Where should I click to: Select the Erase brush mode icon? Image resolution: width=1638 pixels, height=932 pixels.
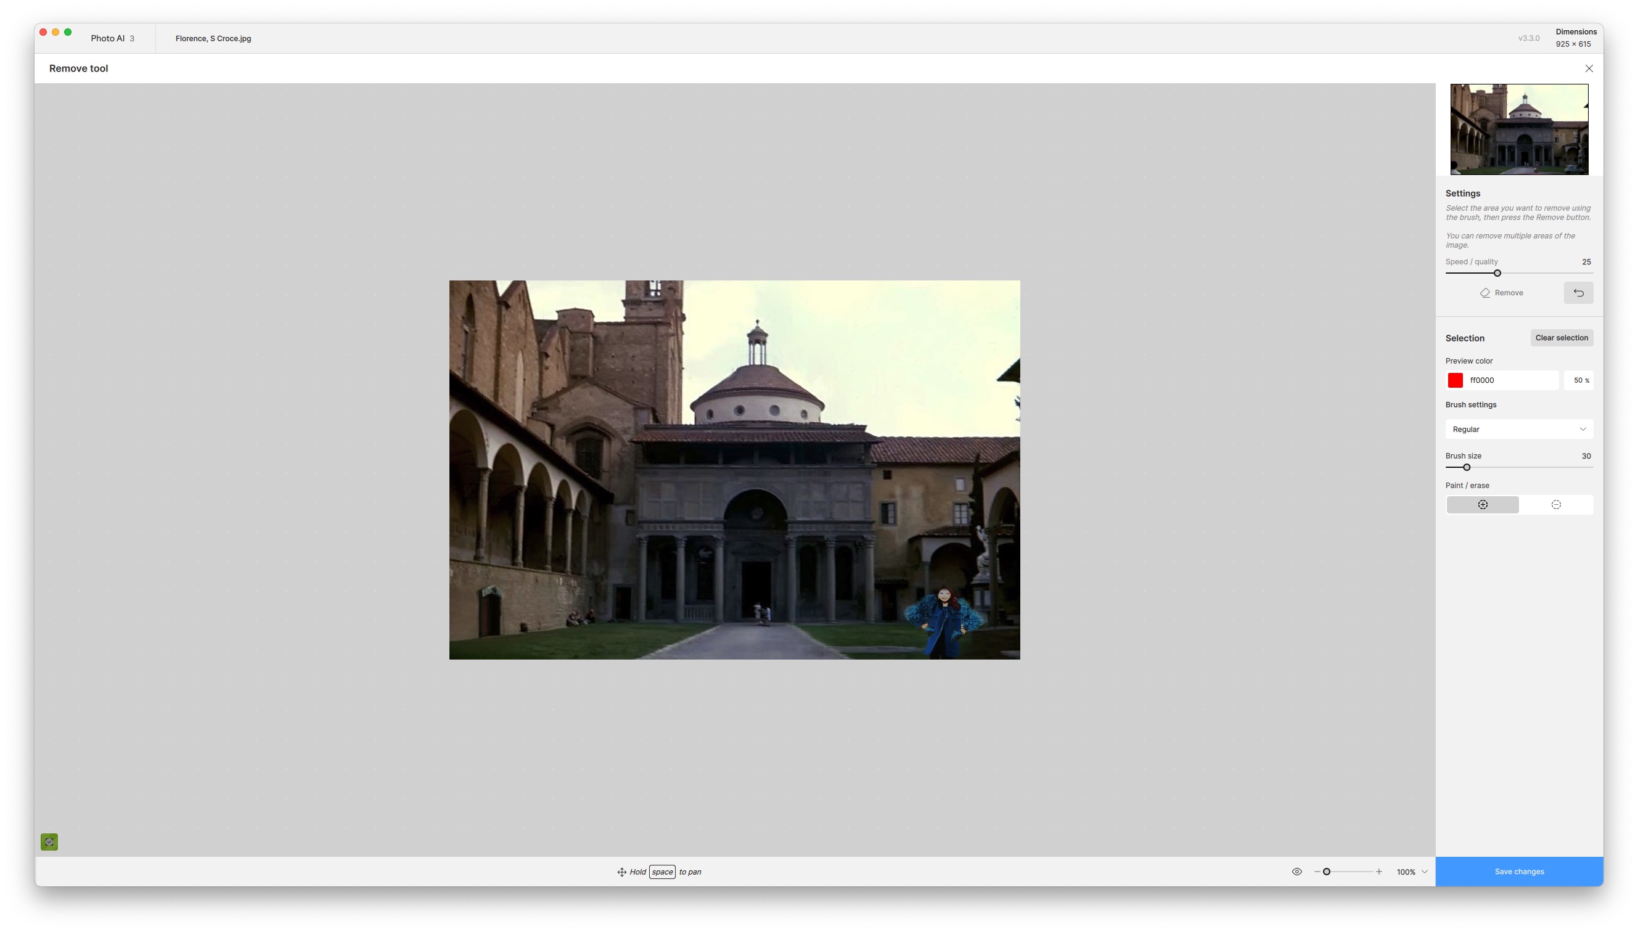point(1555,504)
